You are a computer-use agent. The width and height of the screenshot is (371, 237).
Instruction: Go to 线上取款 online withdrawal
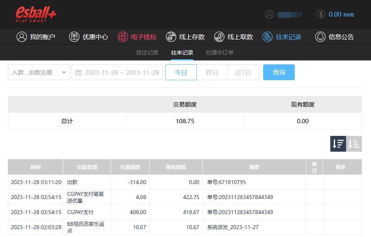(234, 37)
